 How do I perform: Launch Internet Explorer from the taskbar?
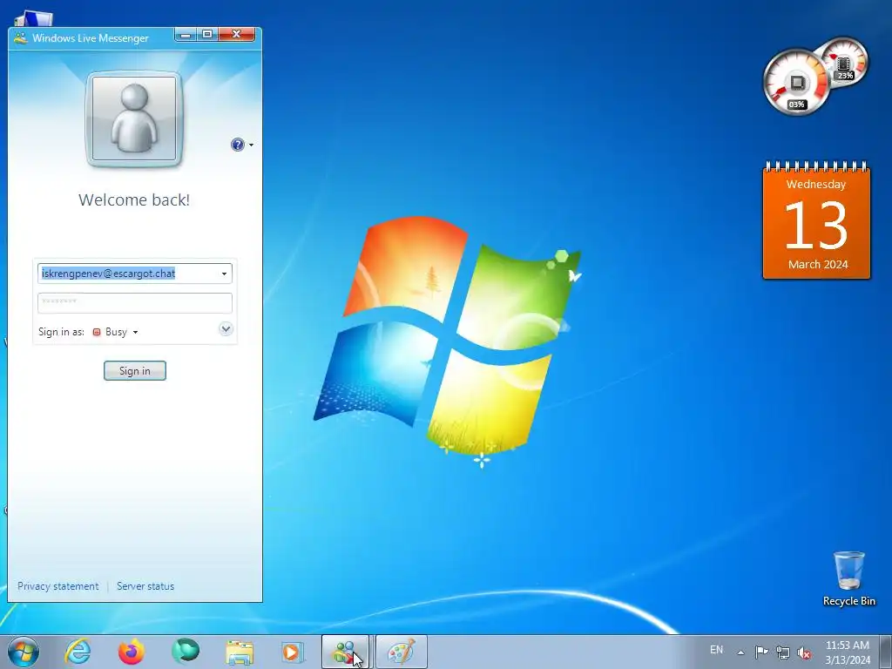click(x=78, y=652)
